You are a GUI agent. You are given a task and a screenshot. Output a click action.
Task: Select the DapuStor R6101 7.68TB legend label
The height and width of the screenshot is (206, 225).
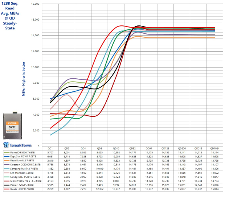click(23, 157)
